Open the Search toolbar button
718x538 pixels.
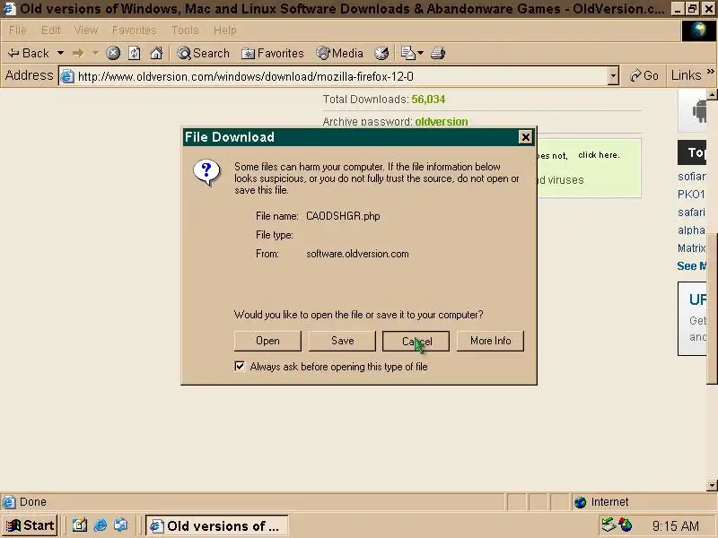(204, 53)
